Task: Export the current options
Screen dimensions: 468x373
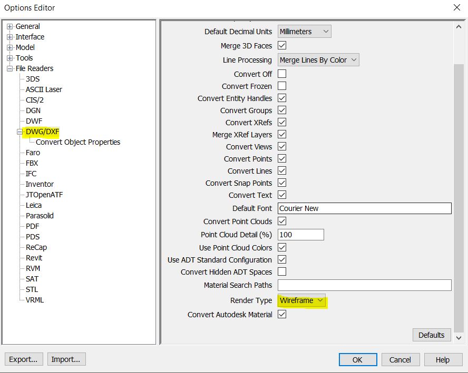Action: coord(23,359)
